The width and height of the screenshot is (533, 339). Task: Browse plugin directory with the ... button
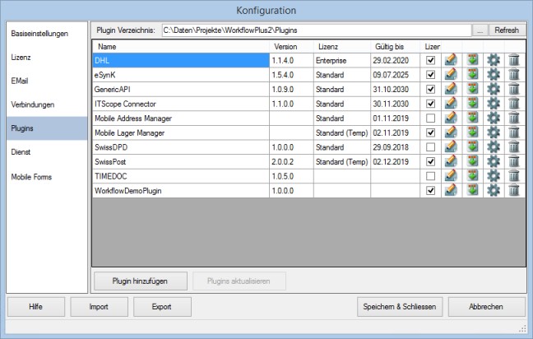pos(480,30)
